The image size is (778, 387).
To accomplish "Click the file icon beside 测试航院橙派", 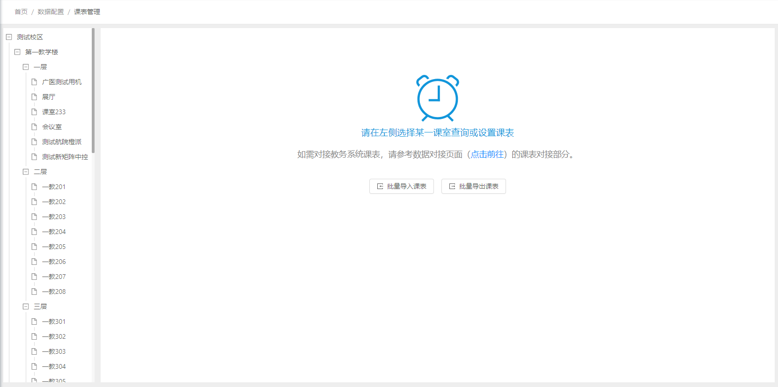I will [34, 142].
